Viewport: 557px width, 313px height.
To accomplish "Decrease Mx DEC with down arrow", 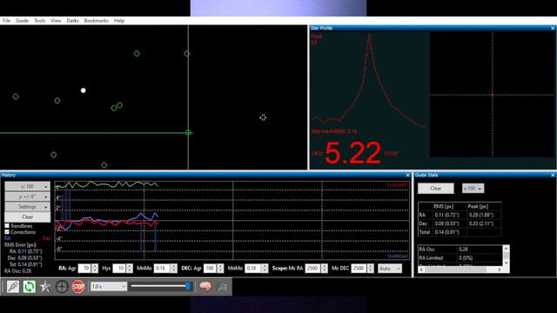I will tap(371, 271).
